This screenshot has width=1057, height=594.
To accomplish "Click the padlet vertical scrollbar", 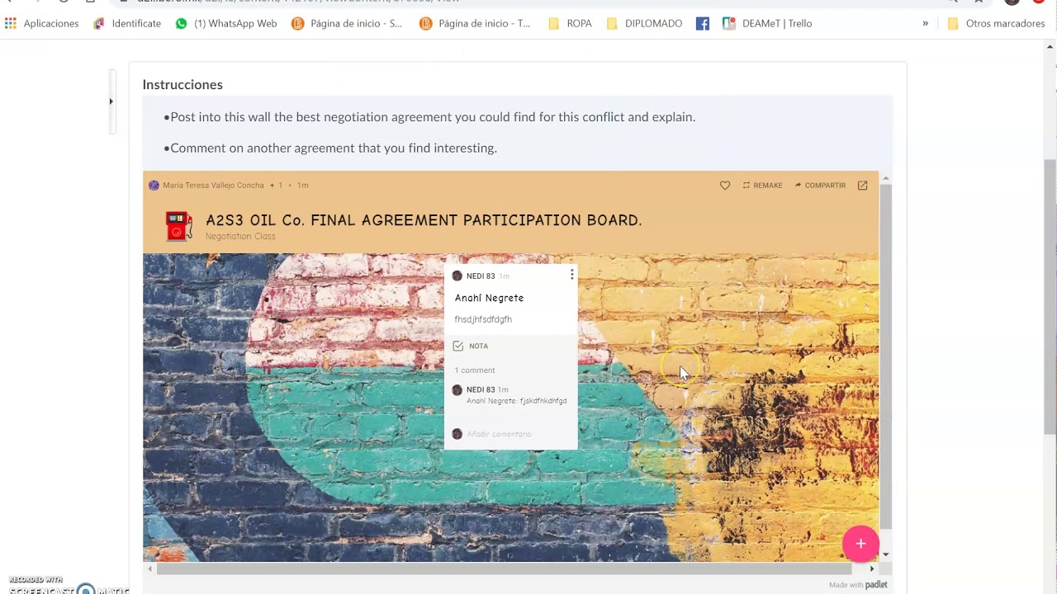I will (x=885, y=355).
